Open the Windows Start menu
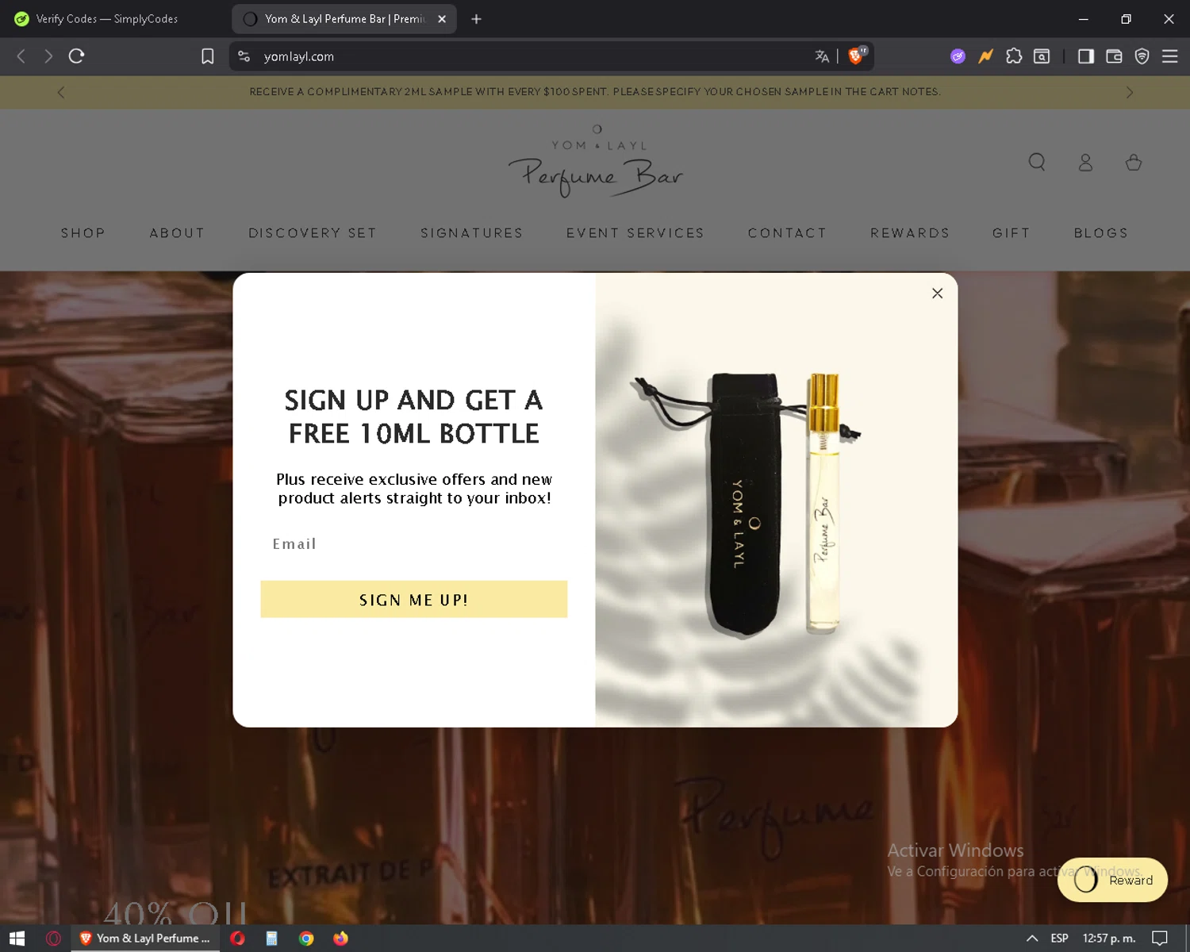1190x952 pixels. (17, 939)
